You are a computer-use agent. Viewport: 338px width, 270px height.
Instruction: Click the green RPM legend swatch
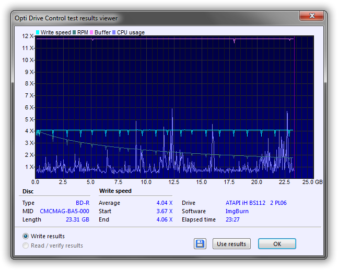(74, 32)
